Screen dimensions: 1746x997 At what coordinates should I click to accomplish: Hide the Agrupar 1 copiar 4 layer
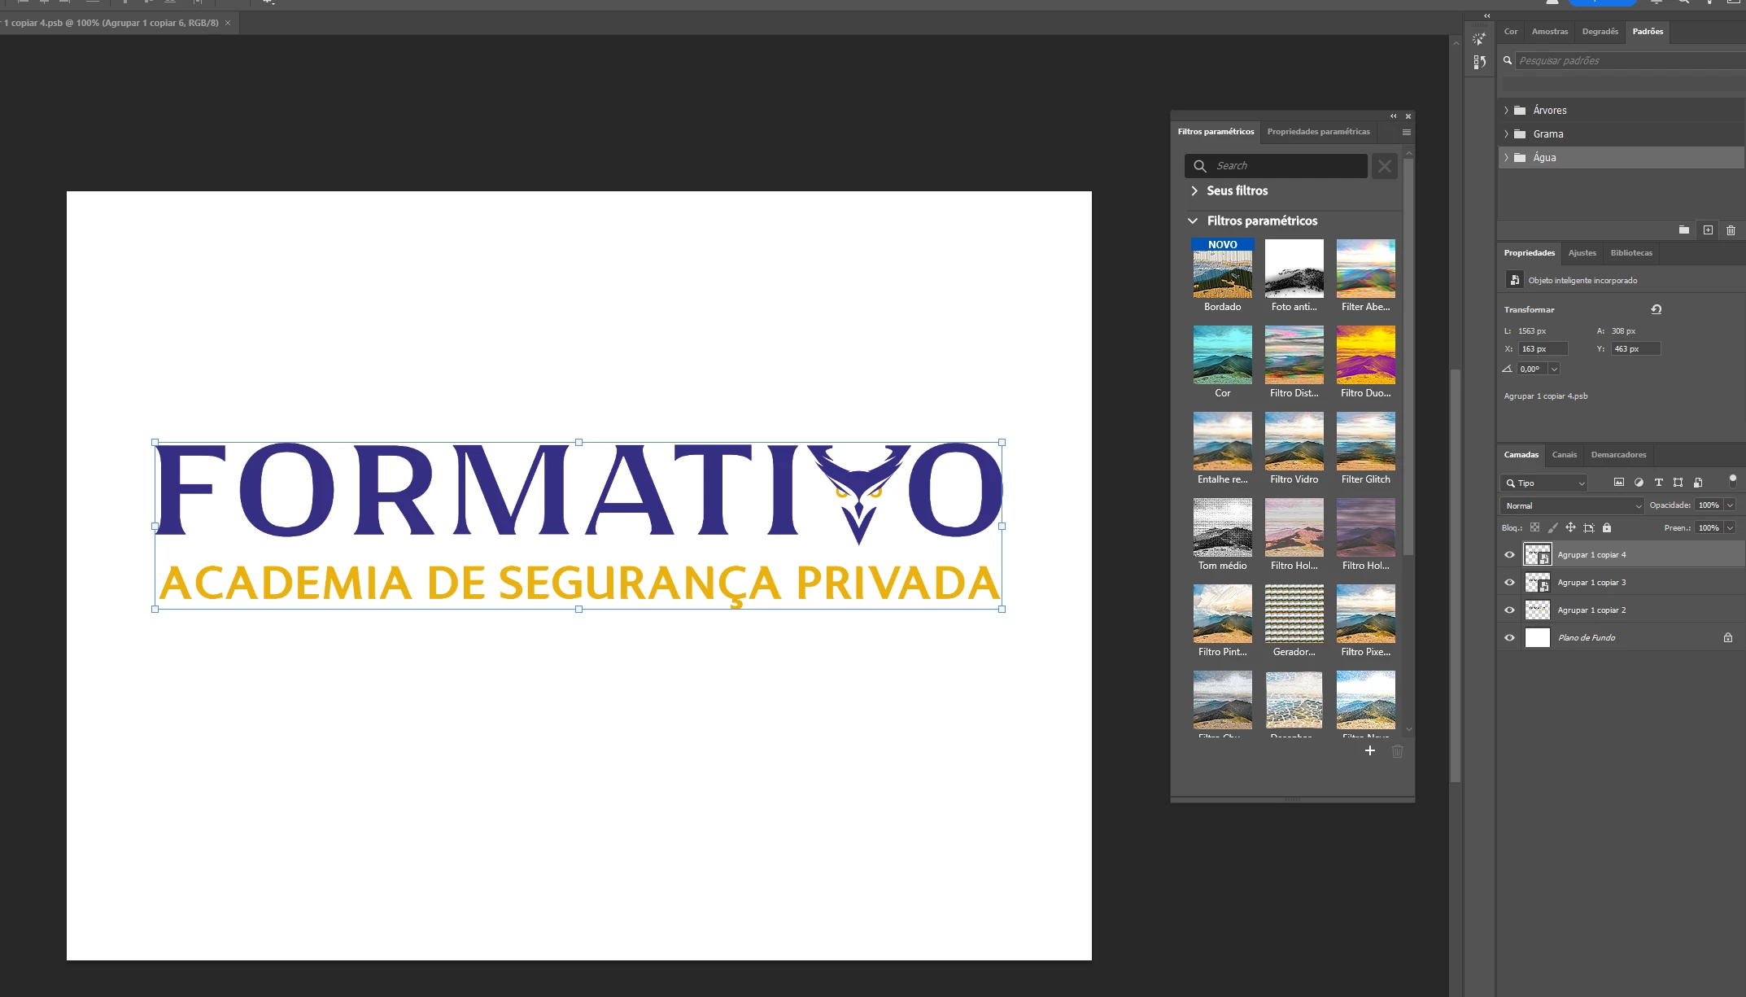click(1509, 555)
